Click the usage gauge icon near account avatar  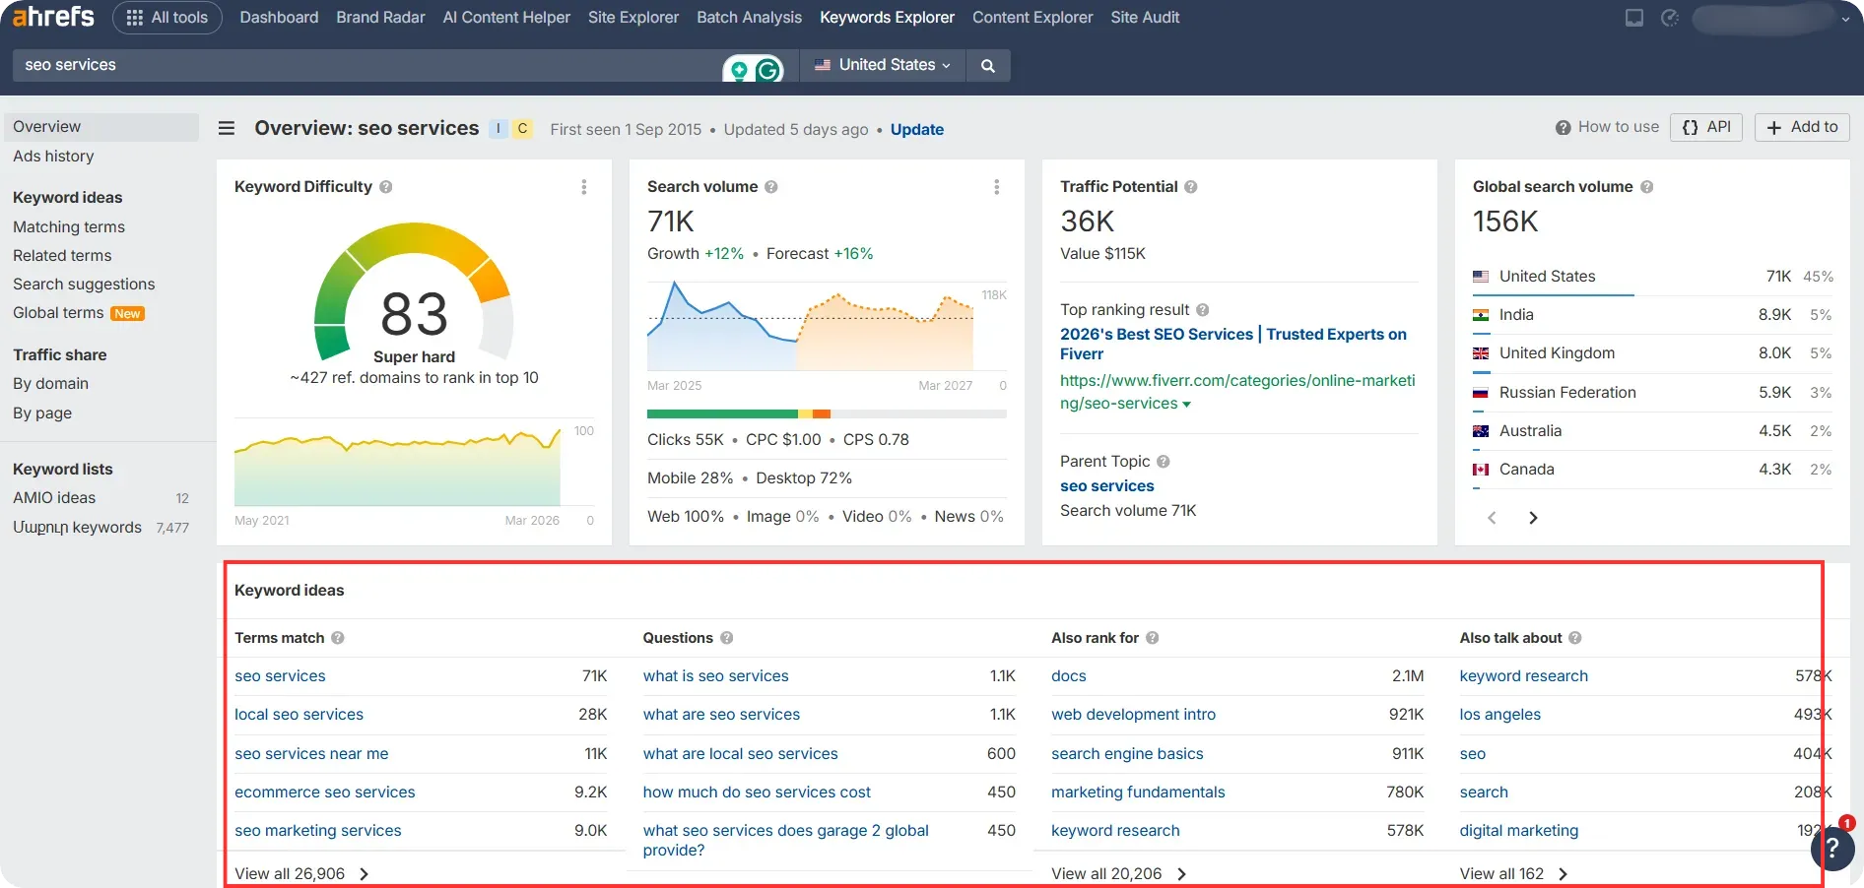(x=1669, y=18)
